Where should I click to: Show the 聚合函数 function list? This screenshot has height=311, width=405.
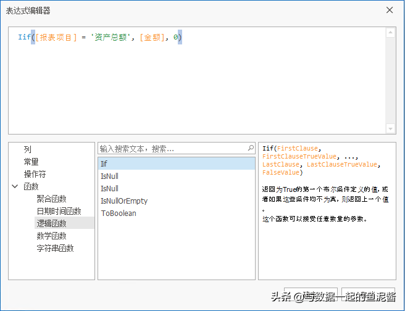point(51,199)
